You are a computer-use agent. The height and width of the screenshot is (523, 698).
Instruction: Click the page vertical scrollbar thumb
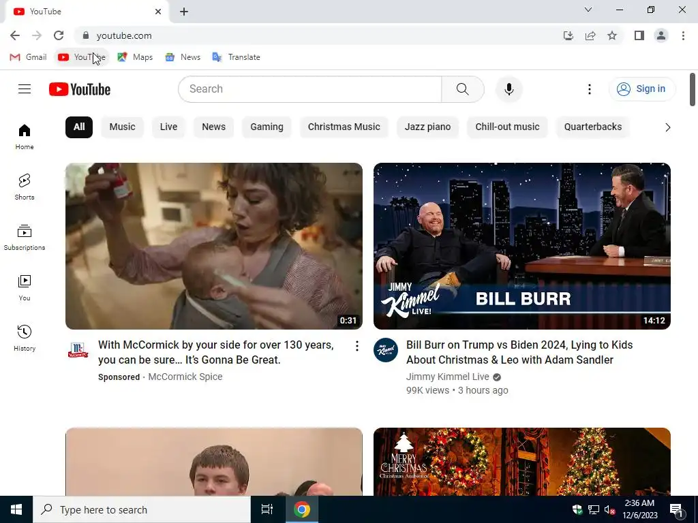[693, 89]
